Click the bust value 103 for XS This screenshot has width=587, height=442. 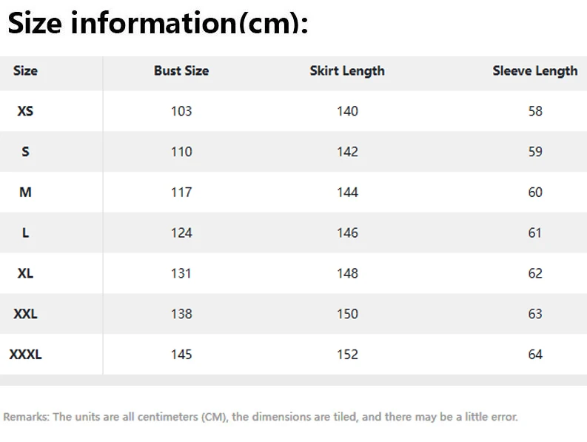coord(181,111)
